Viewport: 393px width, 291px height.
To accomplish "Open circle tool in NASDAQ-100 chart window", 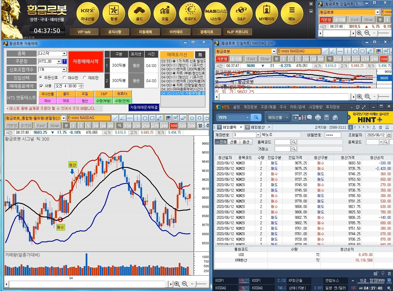I will pos(355,52).
